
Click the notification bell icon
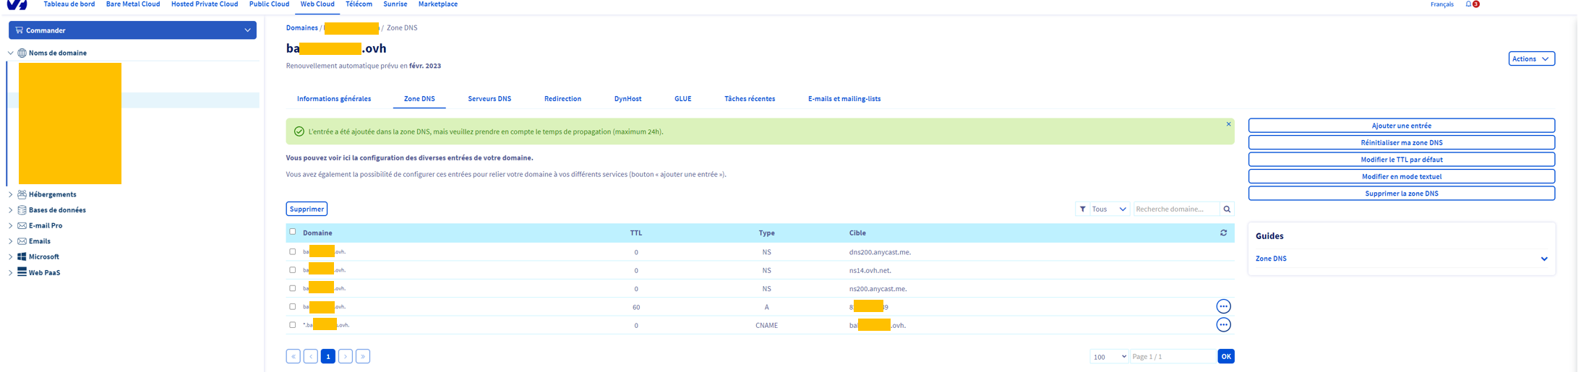pos(1468,4)
